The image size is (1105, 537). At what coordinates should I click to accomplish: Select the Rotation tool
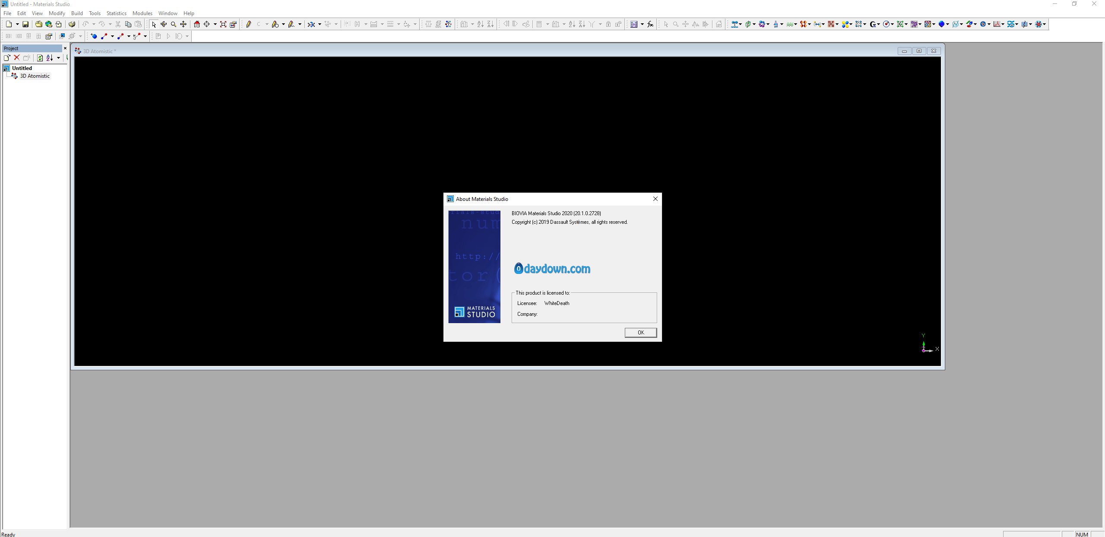tap(164, 24)
